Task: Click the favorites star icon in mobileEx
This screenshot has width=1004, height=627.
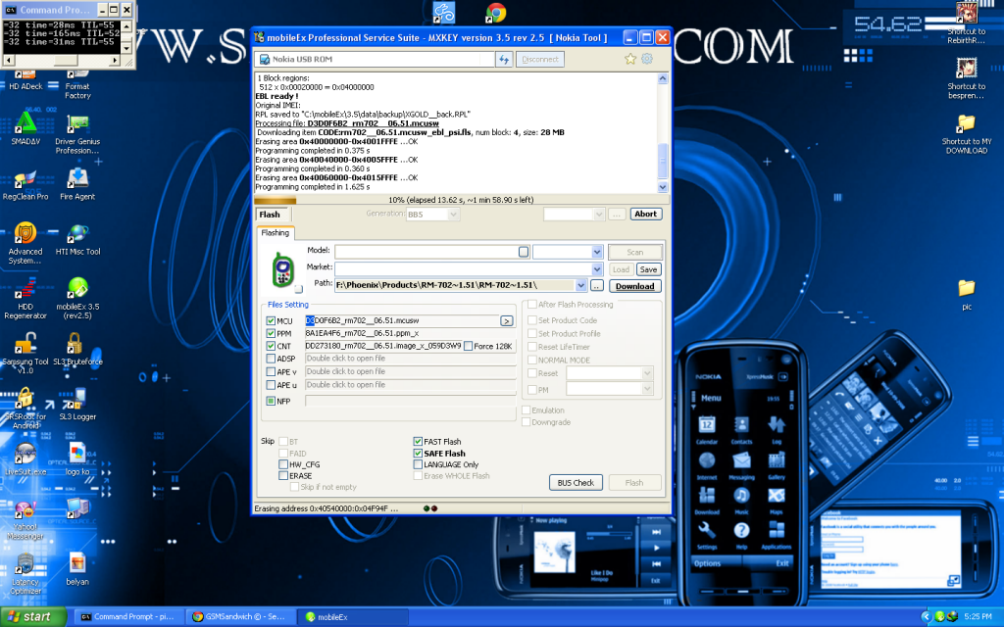Action: pyautogui.click(x=631, y=60)
